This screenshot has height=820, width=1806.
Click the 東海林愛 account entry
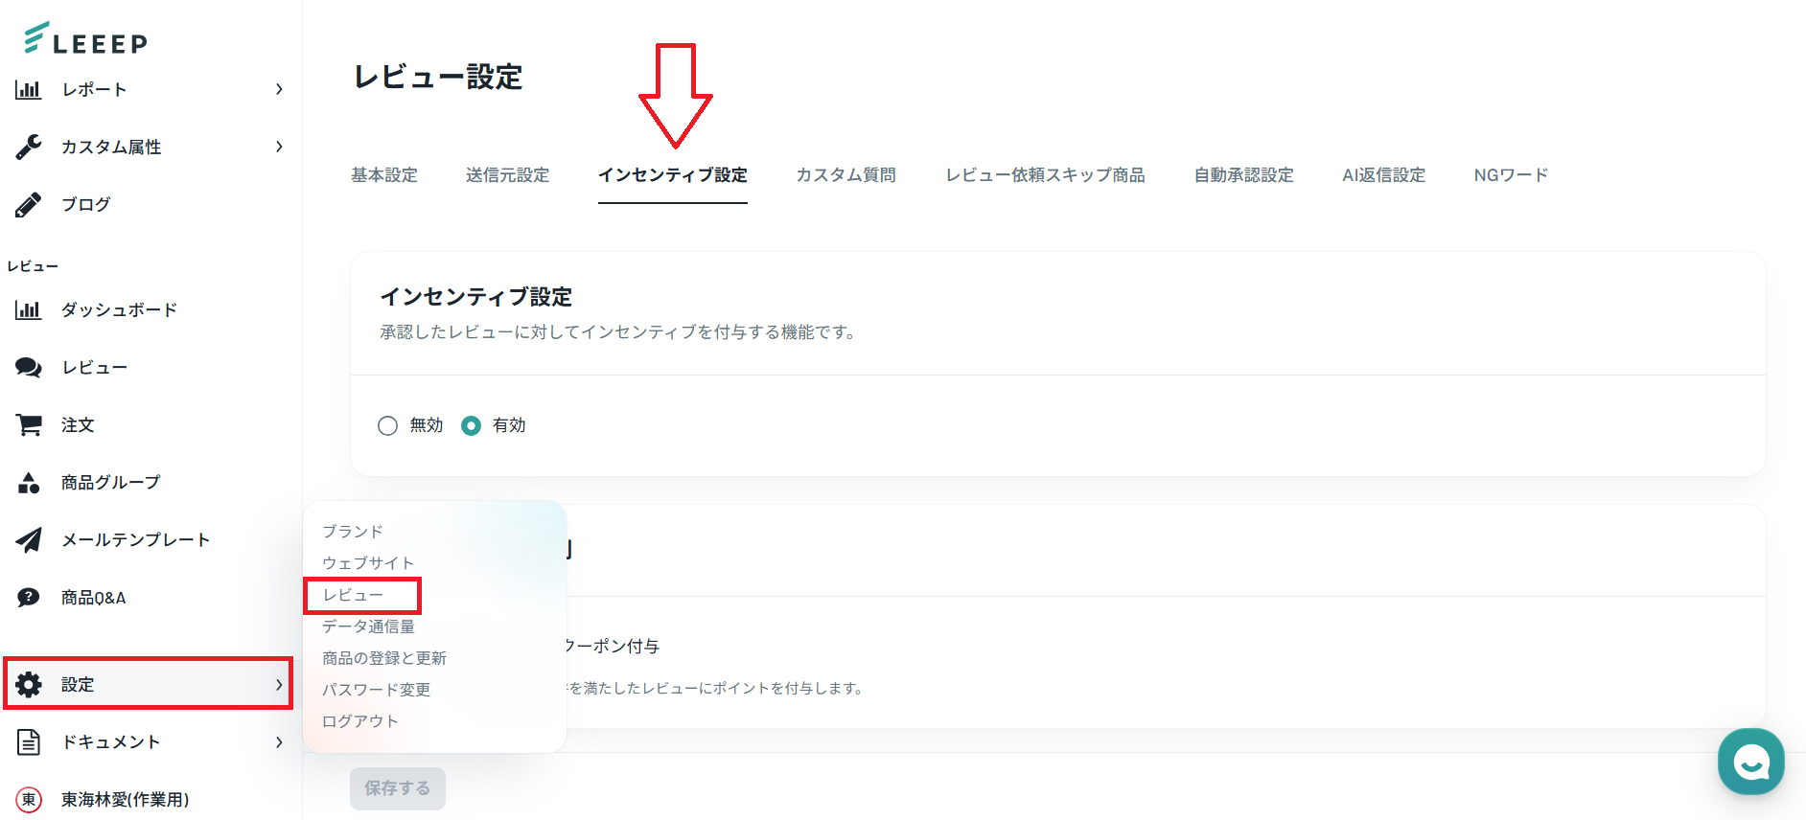(x=125, y=799)
